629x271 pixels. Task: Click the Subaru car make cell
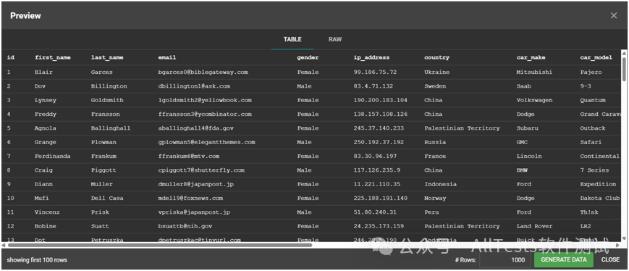pyautogui.click(x=528, y=128)
